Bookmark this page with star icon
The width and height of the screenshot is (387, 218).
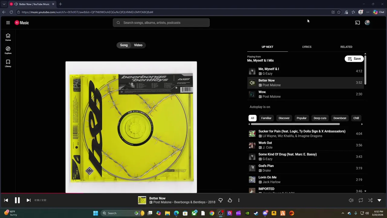coord(339,12)
